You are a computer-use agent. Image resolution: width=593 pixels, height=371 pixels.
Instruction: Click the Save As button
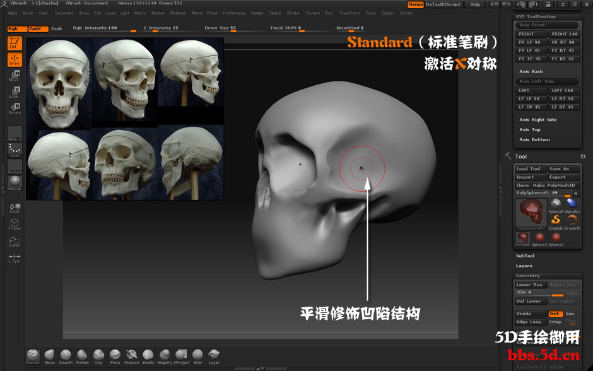pyautogui.click(x=564, y=169)
